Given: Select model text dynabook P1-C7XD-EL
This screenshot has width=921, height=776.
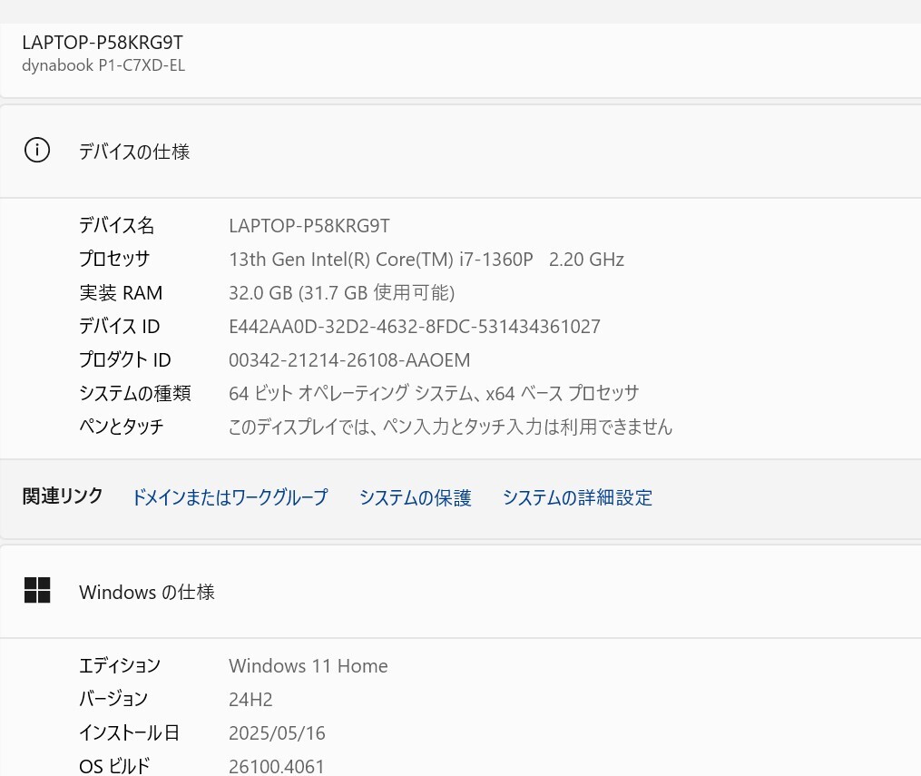Looking at the screenshot, I should tap(103, 65).
